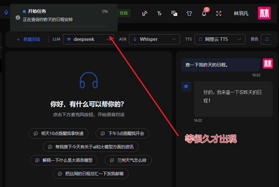Click the 16:22 timestamp under the assistant reply

click(x=198, y=120)
